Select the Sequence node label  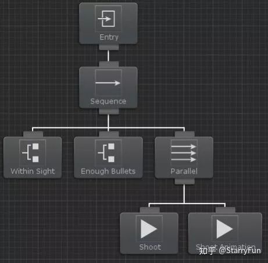[108, 101]
